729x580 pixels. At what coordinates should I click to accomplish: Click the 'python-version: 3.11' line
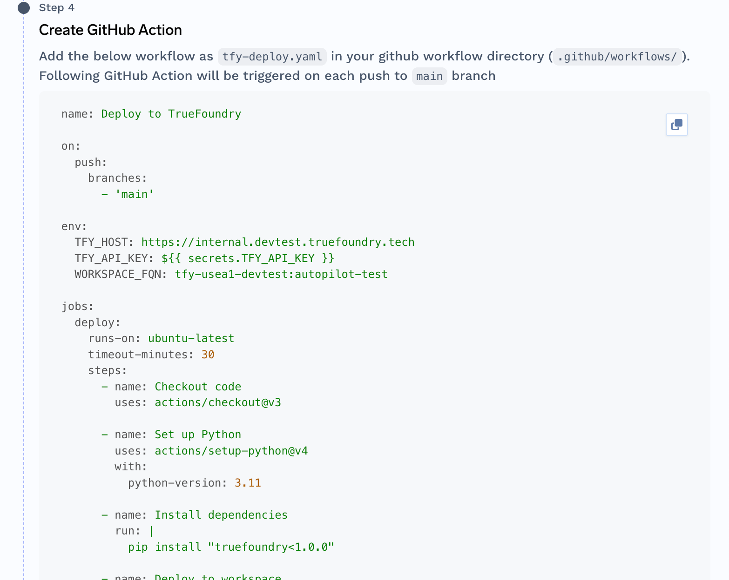[195, 483]
